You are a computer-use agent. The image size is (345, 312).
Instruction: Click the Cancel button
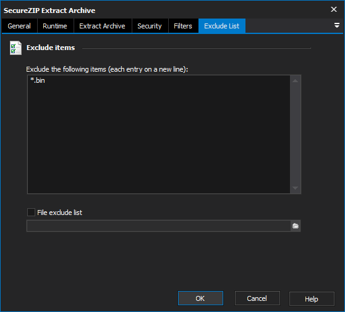(x=257, y=298)
